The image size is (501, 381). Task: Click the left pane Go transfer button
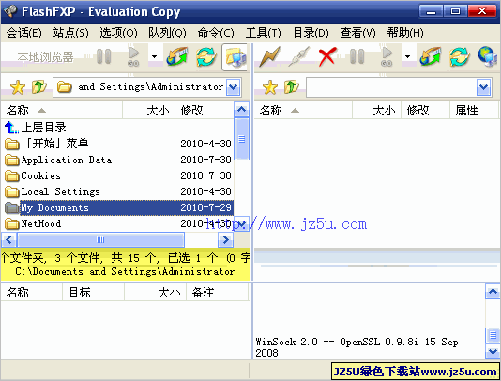133,56
